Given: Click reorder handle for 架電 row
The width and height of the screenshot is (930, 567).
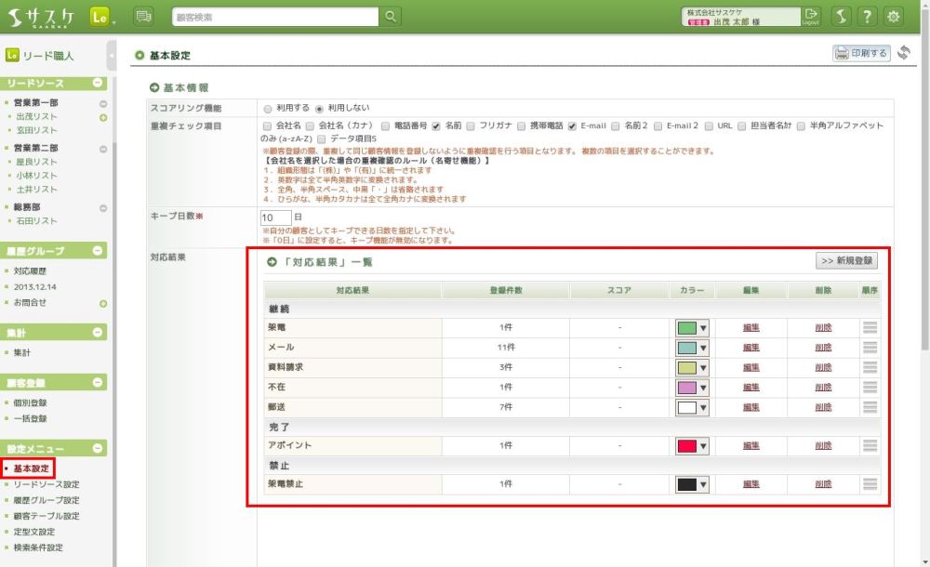Looking at the screenshot, I should click(870, 327).
